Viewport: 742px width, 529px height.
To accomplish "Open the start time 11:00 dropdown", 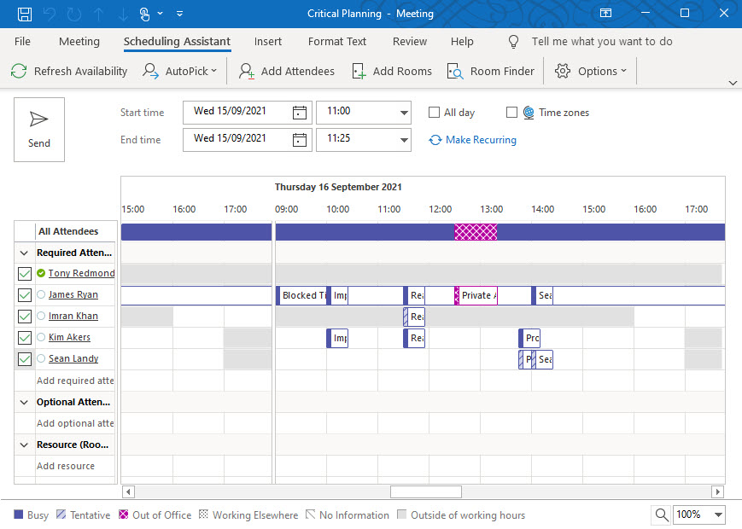I will pyautogui.click(x=404, y=113).
